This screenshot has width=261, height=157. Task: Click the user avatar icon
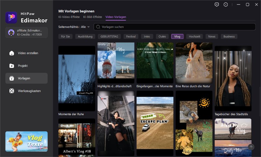pyautogui.click(x=11, y=32)
